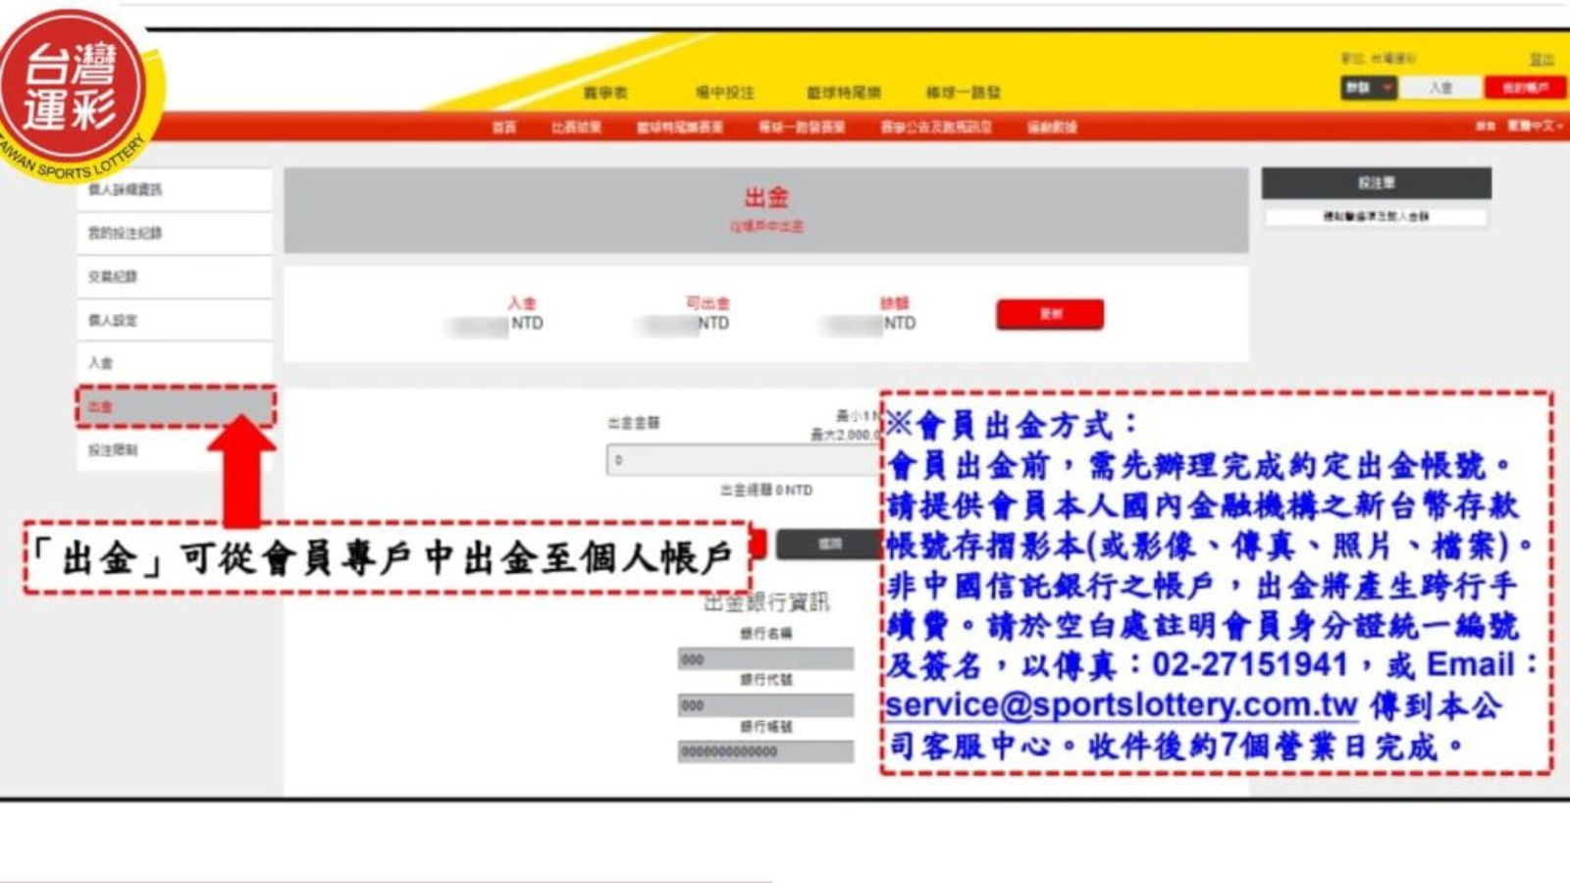Open the last red menu bar item

(x=1052, y=128)
